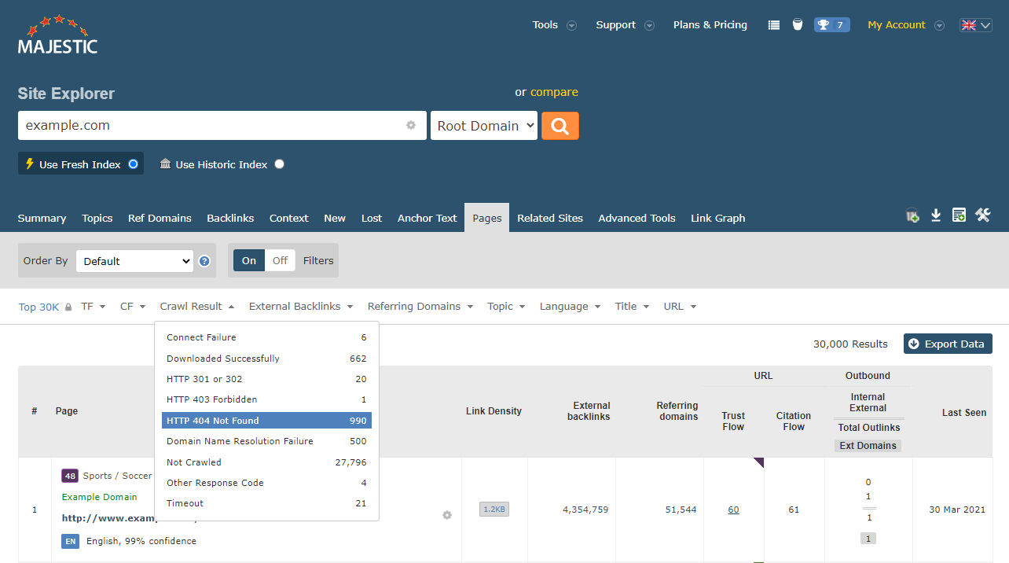
Task: Click the orange search magnifier button
Action: 560,126
